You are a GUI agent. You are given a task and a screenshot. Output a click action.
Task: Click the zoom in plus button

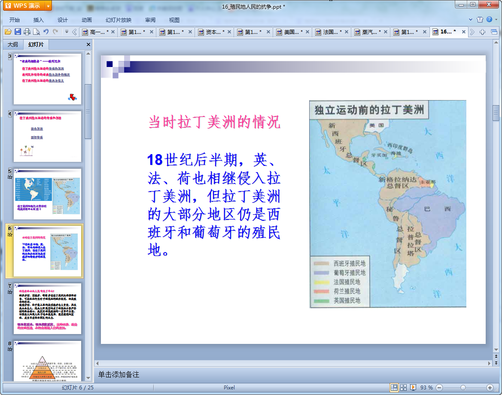[490, 387]
